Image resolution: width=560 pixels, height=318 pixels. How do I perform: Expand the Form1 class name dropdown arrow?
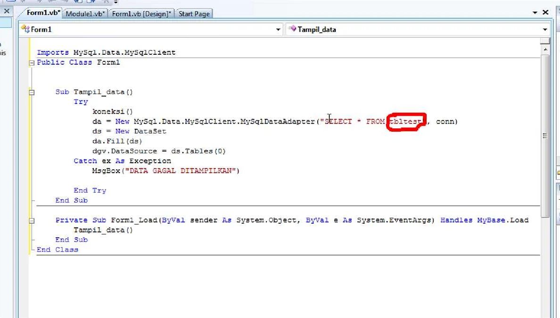coord(278,30)
